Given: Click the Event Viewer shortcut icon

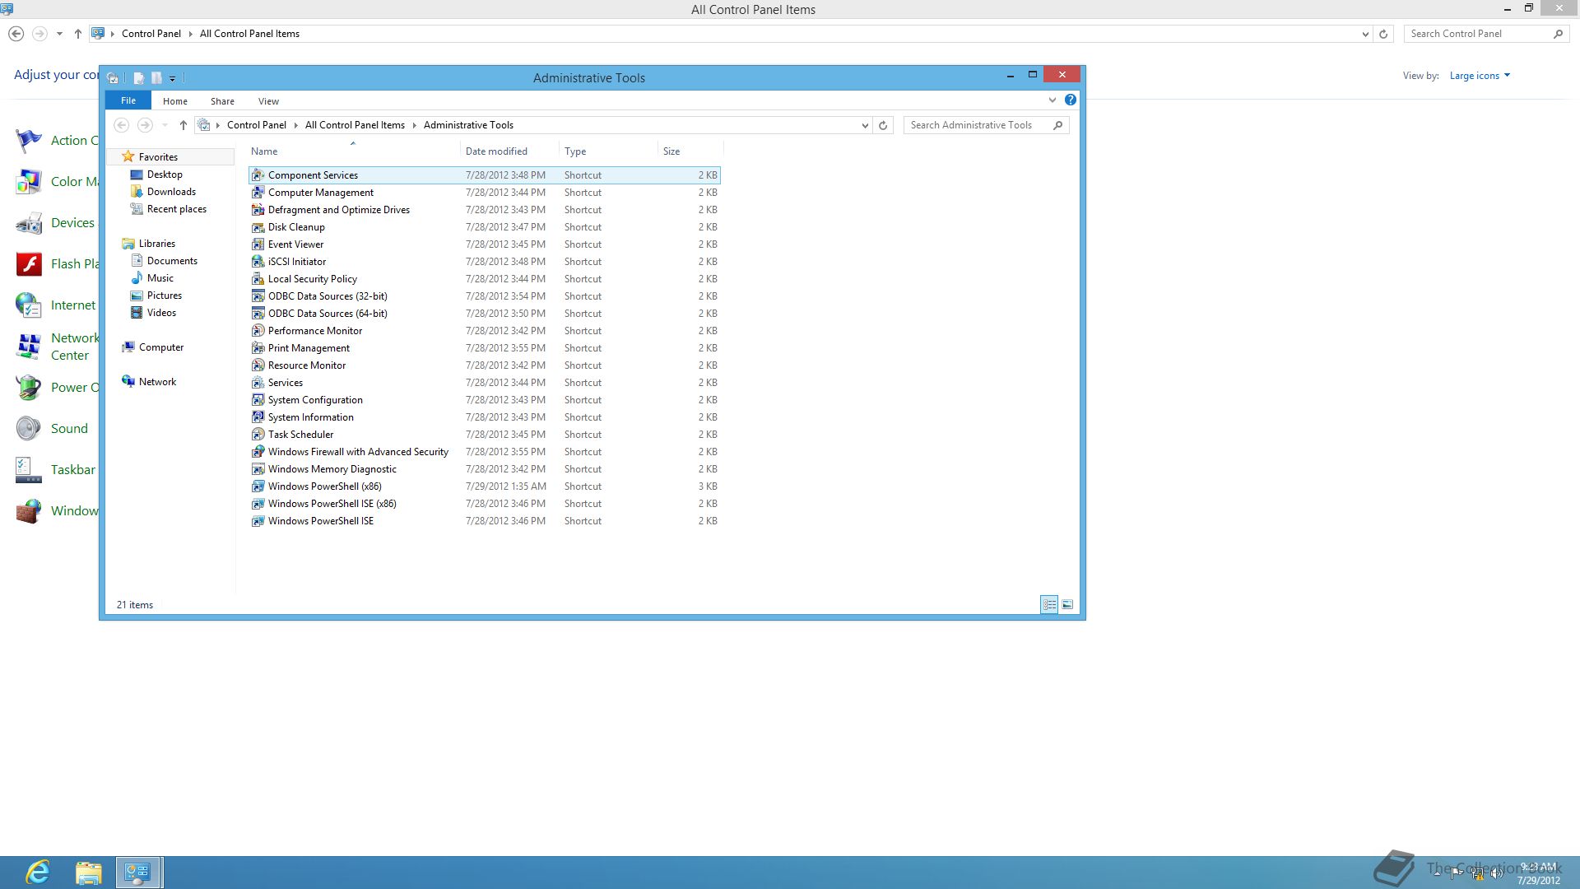Looking at the screenshot, I should click(258, 244).
